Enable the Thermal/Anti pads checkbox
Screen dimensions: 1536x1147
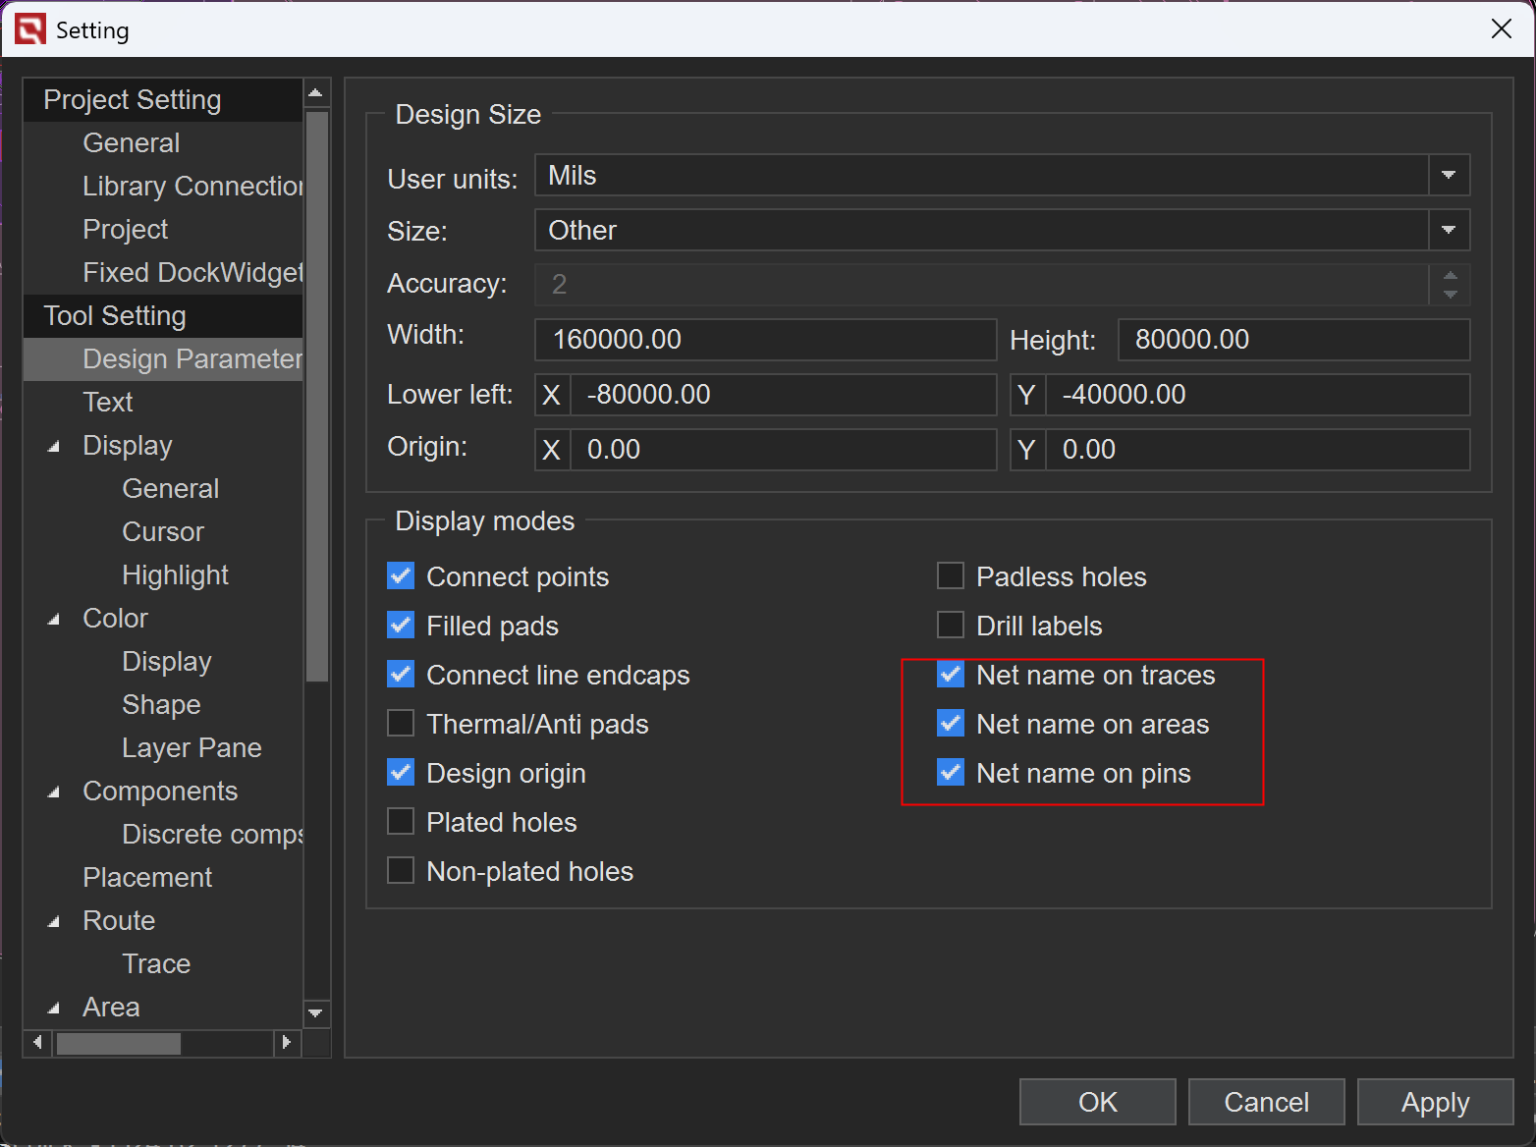click(x=401, y=724)
